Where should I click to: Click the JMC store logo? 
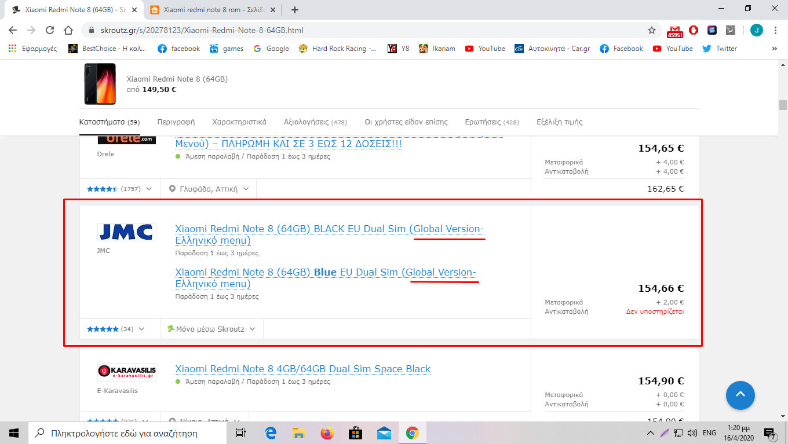pyautogui.click(x=126, y=232)
